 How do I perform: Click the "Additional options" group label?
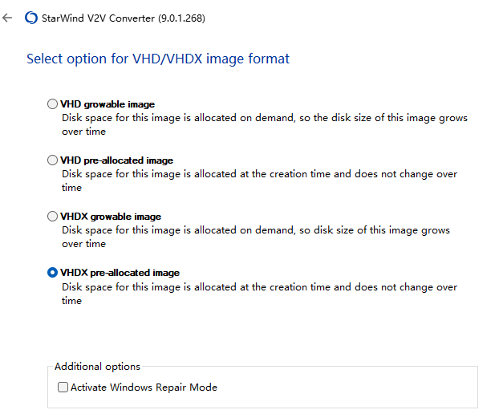tap(97, 367)
